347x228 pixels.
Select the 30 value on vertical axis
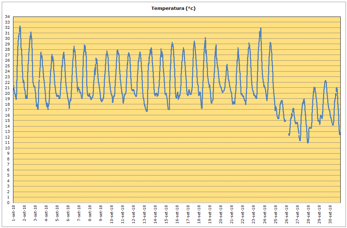7,38
